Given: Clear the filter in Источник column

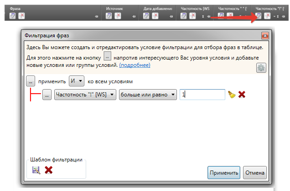Looking at the screenshot, I should (x=118, y=16).
